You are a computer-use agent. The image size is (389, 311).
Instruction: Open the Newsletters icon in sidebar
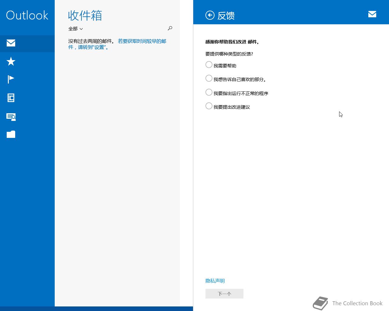(11, 98)
